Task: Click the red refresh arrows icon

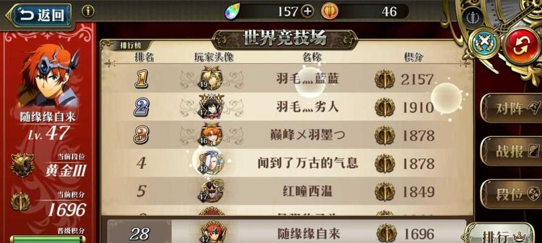Action: click(521, 47)
